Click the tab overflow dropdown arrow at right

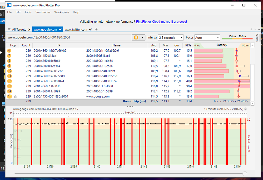click(x=259, y=30)
